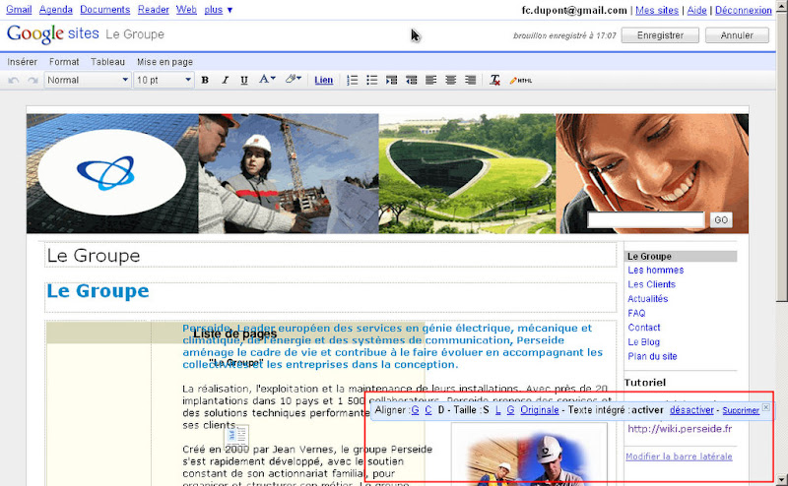
Task: Click the page title field 'Le Groupe'
Action: [330, 256]
